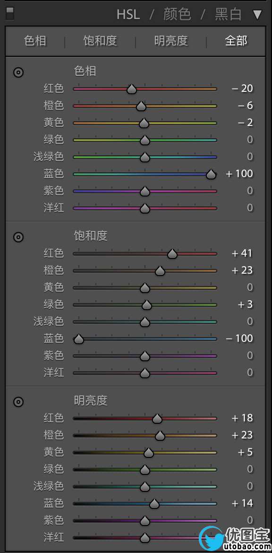
Task: Click the 饱和度 紫色 slider handle
Action: pyautogui.click(x=145, y=356)
